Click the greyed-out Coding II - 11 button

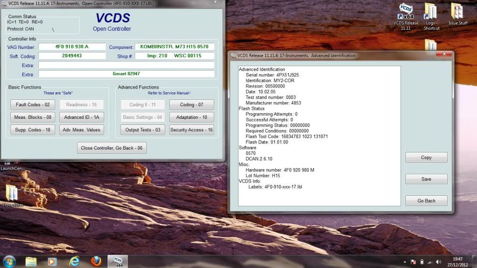pyautogui.click(x=143, y=104)
